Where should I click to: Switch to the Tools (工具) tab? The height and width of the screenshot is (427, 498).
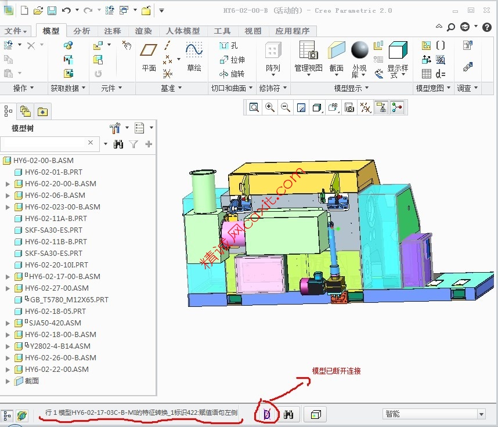click(x=222, y=31)
